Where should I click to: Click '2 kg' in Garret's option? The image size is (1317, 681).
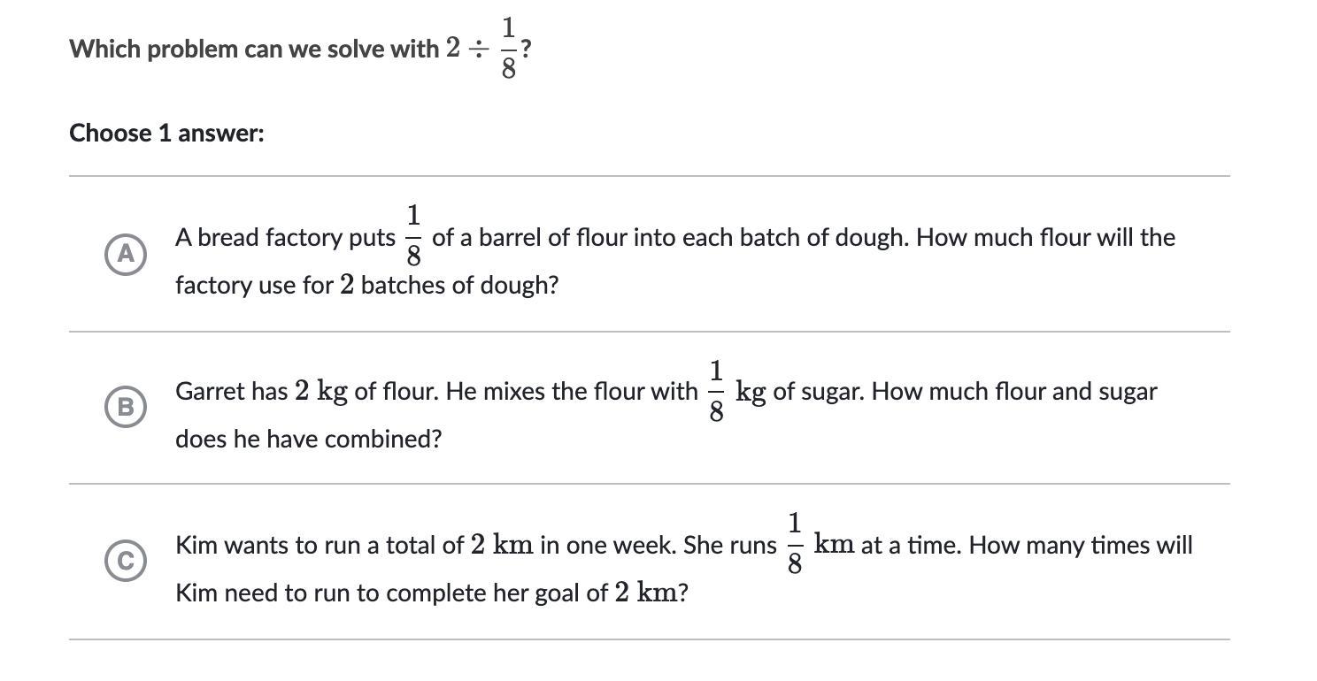pyautogui.click(x=320, y=391)
